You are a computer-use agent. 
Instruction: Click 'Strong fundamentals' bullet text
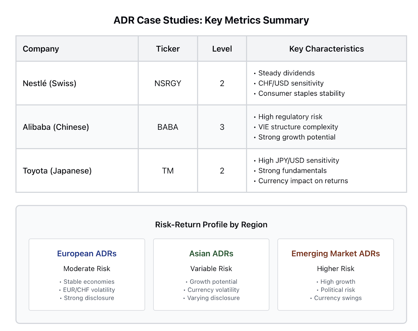click(x=292, y=171)
